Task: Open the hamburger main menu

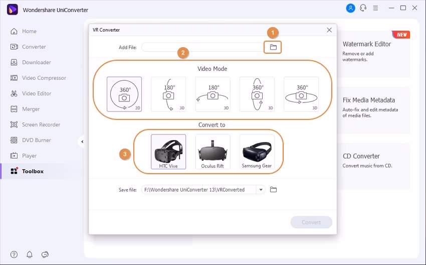Action: pyautogui.click(x=375, y=8)
